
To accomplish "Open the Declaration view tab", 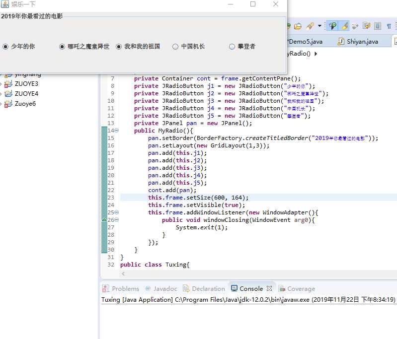I will tap(204, 289).
